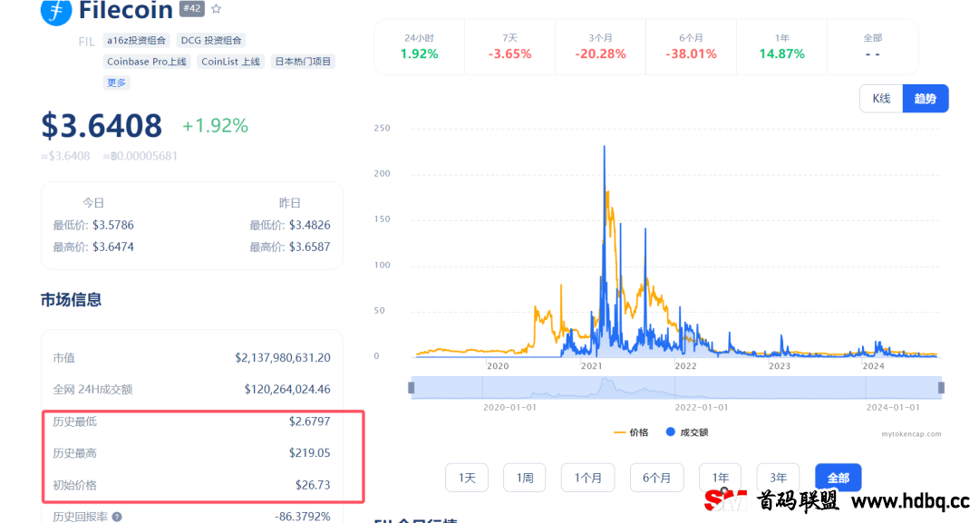The height and width of the screenshot is (523, 979).
Task: Click the 1年 14.87% change cell
Action: click(x=781, y=47)
